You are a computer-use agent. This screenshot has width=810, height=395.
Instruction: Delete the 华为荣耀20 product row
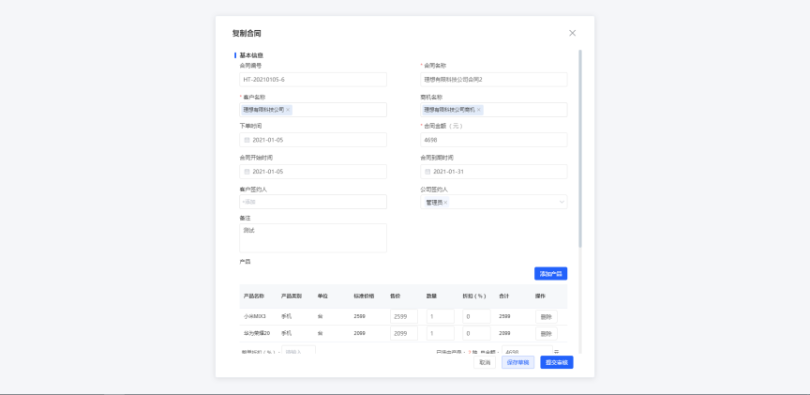tap(546, 334)
